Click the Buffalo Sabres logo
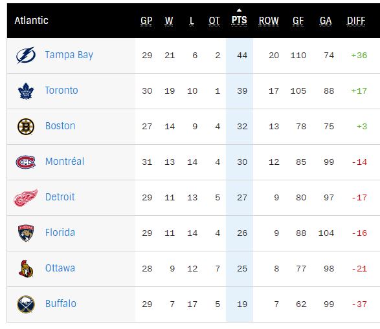Image resolution: width=380 pixels, height=329 pixels. (26, 304)
